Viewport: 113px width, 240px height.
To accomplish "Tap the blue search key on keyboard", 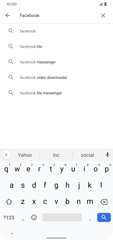I will [x=104, y=217].
